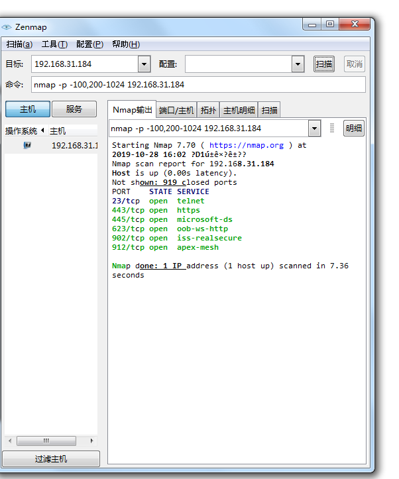
Task: Click the 过滤主机 filter hosts button
Action: click(x=51, y=459)
